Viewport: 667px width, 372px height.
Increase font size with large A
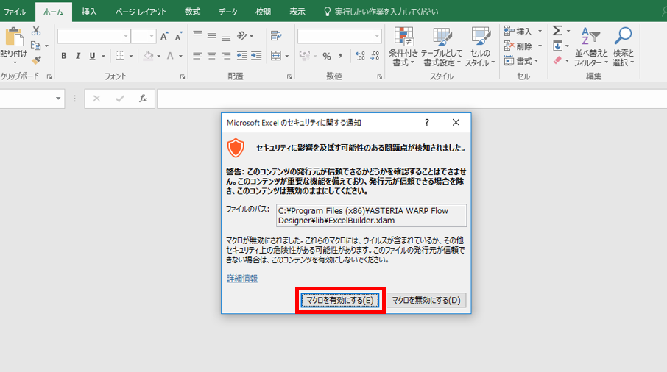click(x=164, y=37)
